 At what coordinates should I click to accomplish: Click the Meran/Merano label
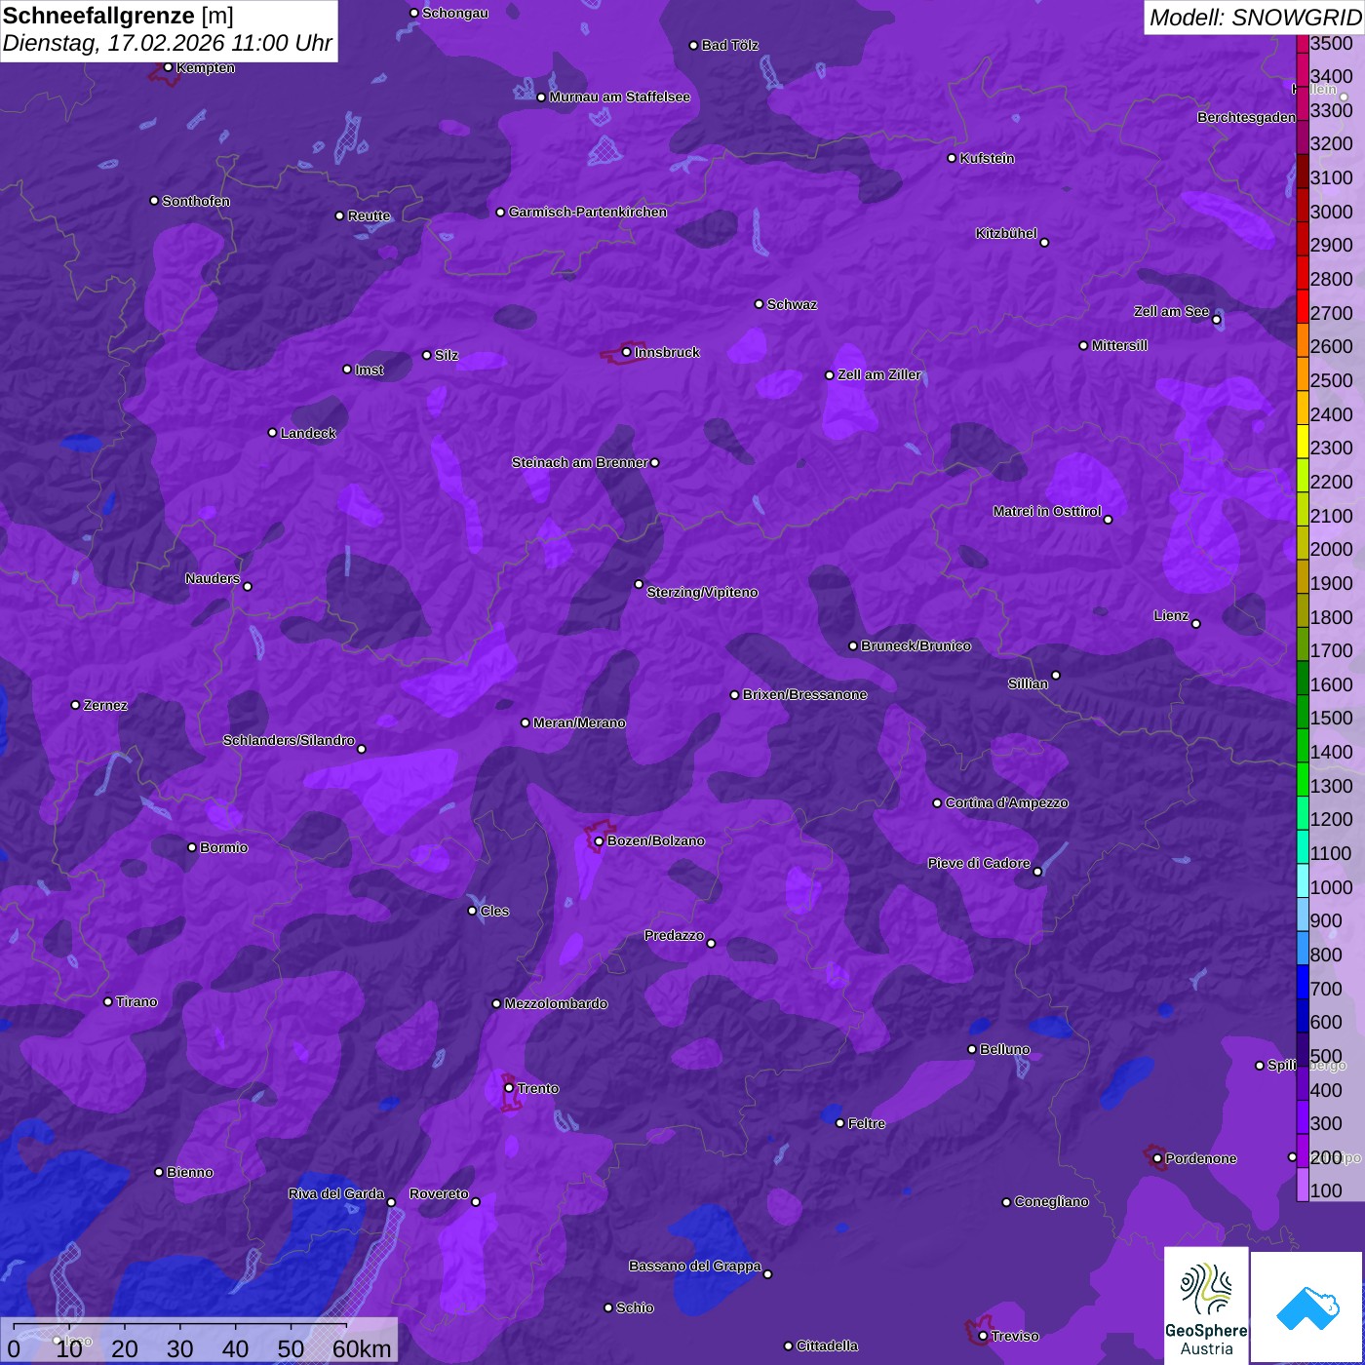pyautogui.click(x=579, y=722)
